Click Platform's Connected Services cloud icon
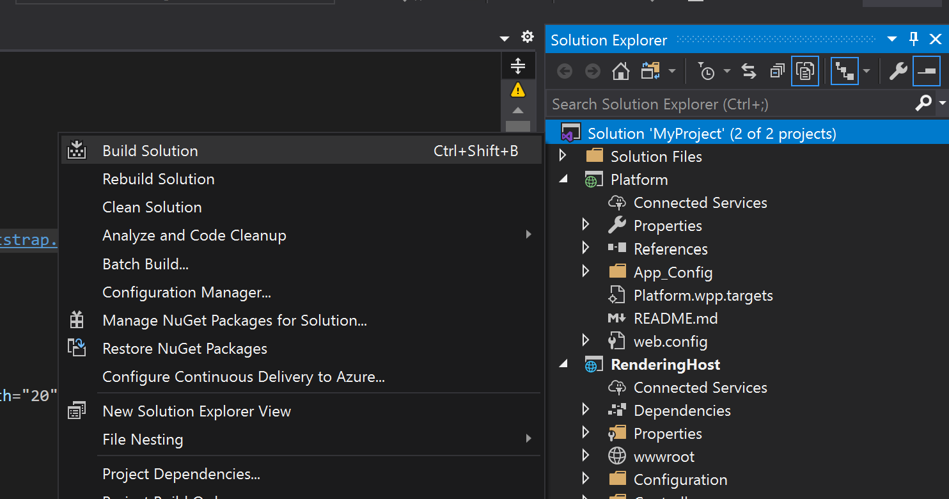This screenshot has height=499, width=949. (x=616, y=203)
